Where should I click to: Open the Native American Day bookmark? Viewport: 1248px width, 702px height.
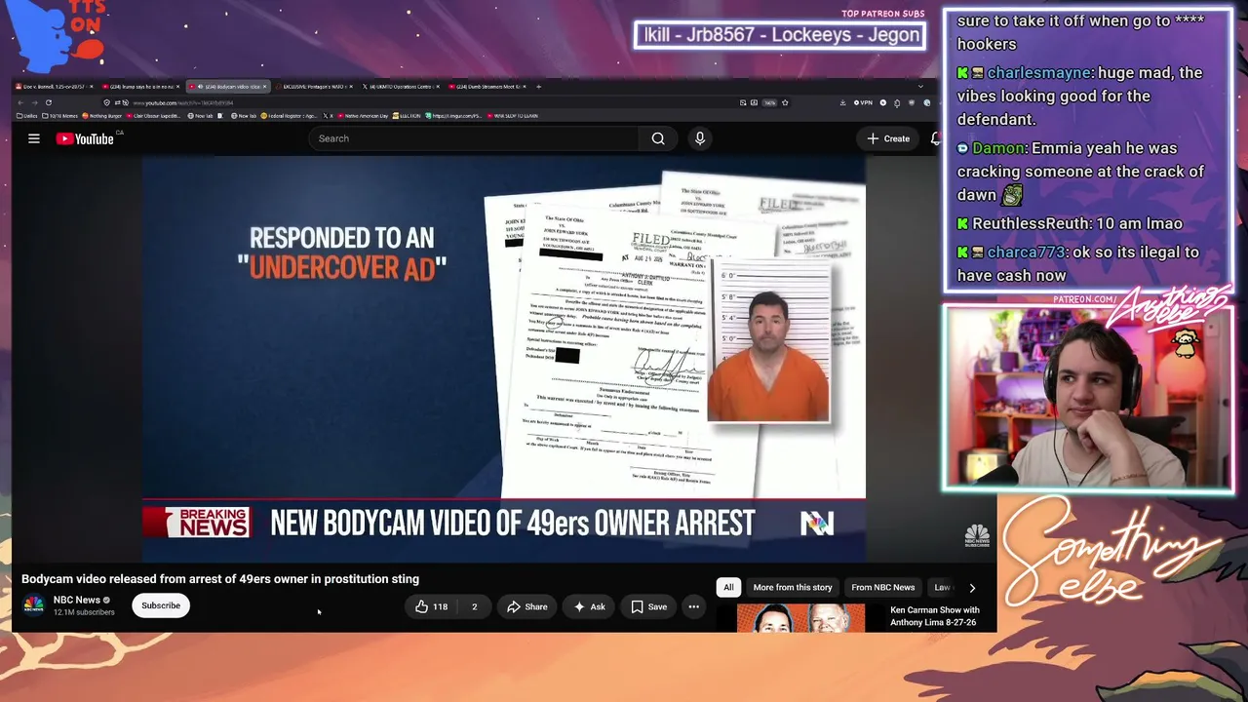click(x=363, y=116)
